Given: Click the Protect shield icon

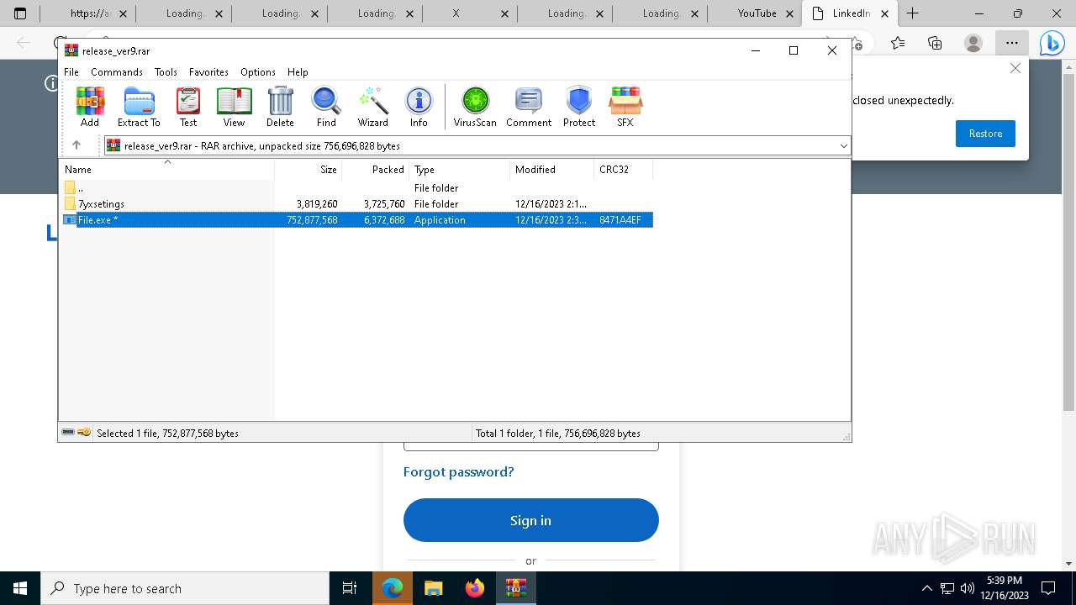Looking at the screenshot, I should click(x=579, y=107).
